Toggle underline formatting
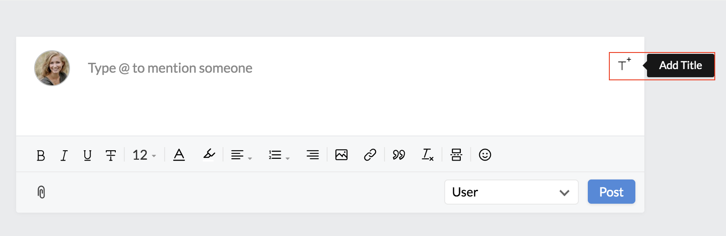The height and width of the screenshot is (236, 726). click(x=87, y=155)
